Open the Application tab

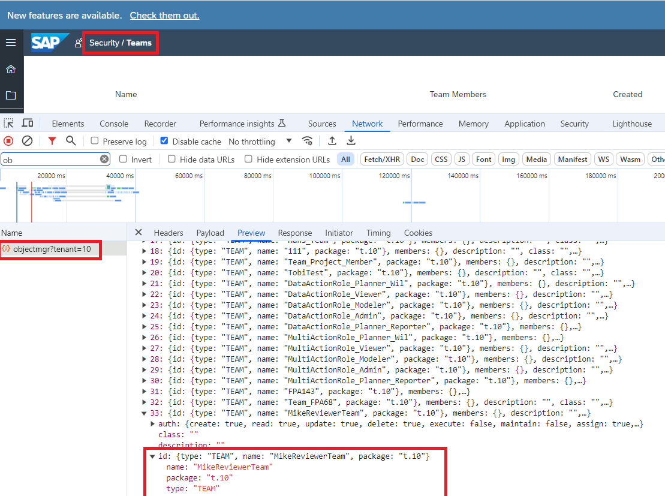(525, 124)
